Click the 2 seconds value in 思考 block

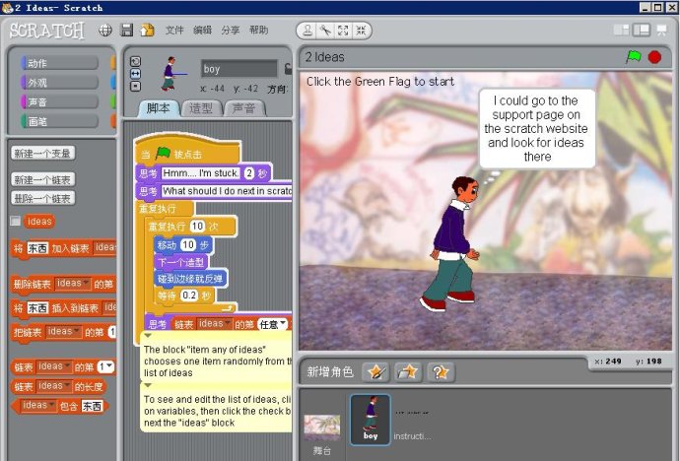(249, 173)
